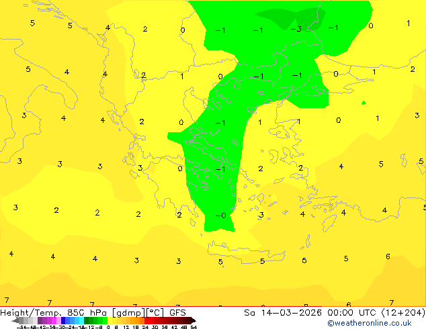Click the '-0' temperature value on the map
Image resolution: width=426 pixels, height=329 pixels.
pos(220,216)
